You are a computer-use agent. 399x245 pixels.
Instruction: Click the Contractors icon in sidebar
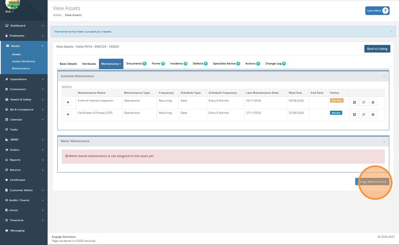6,89
